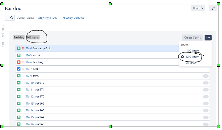Select the 'content' issue title
The height and width of the screenshot is (130, 222).
point(38,55)
